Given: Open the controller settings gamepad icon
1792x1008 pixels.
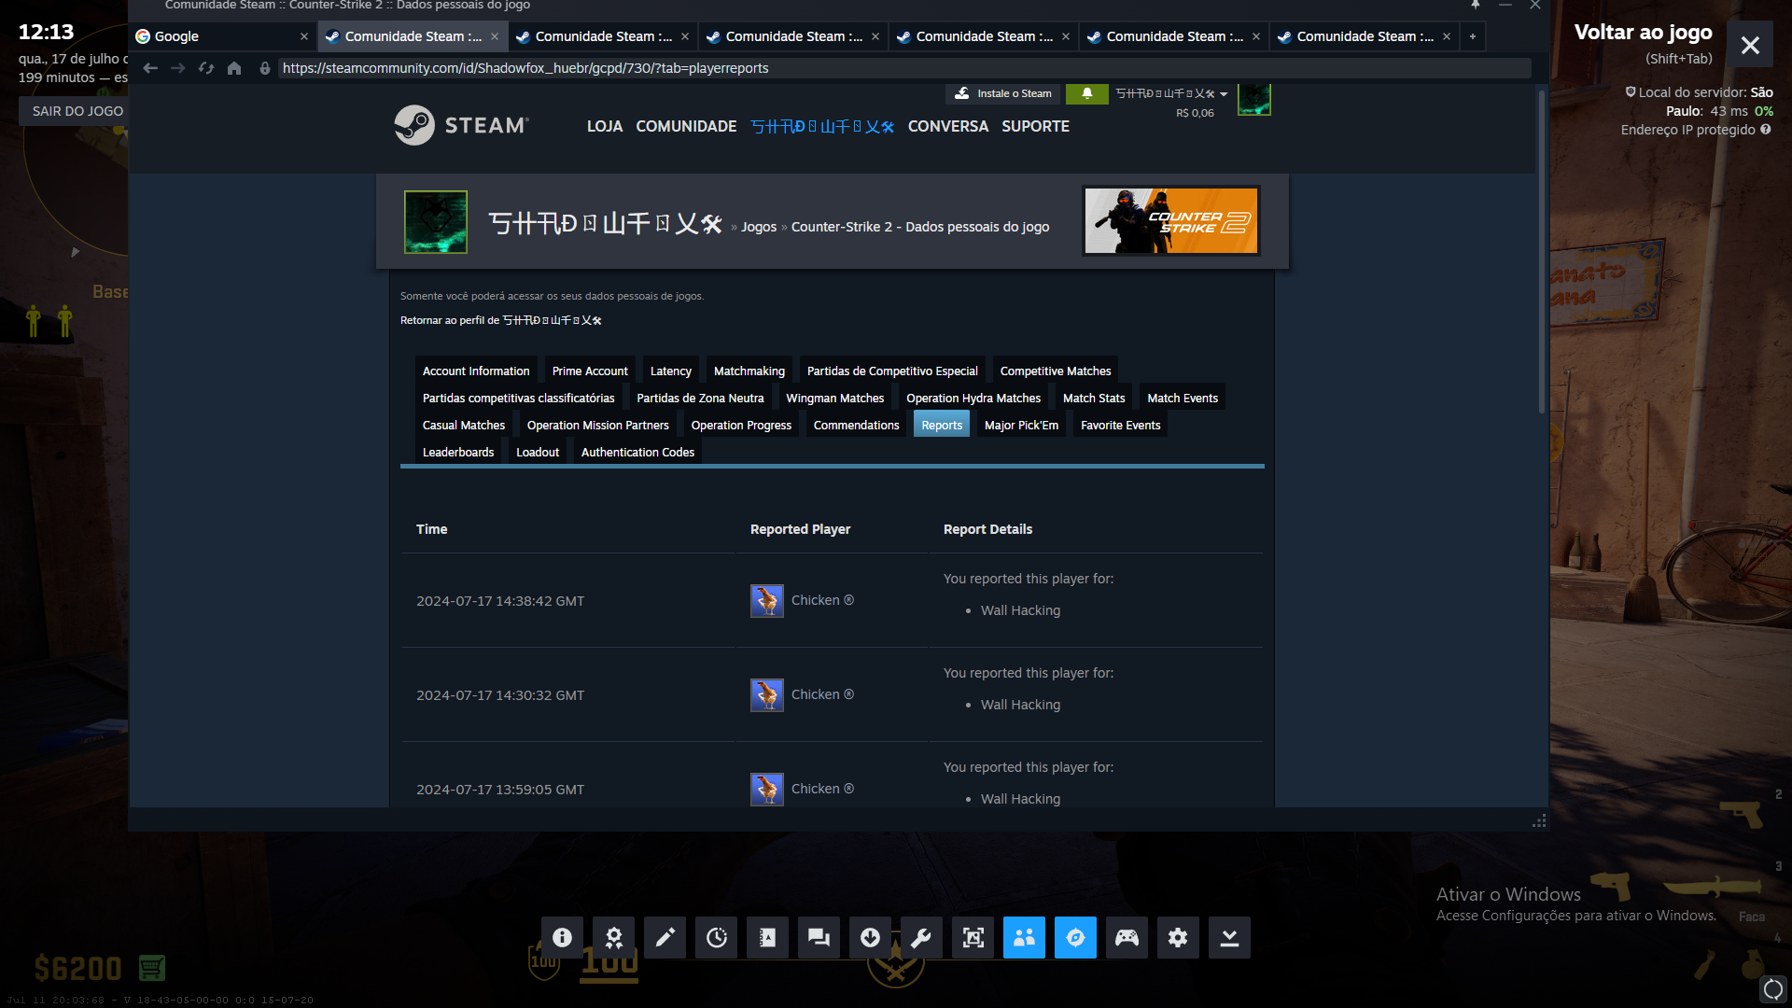Looking at the screenshot, I should (1127, 938).
